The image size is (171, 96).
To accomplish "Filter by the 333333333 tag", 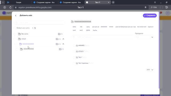I will point(104,27).
